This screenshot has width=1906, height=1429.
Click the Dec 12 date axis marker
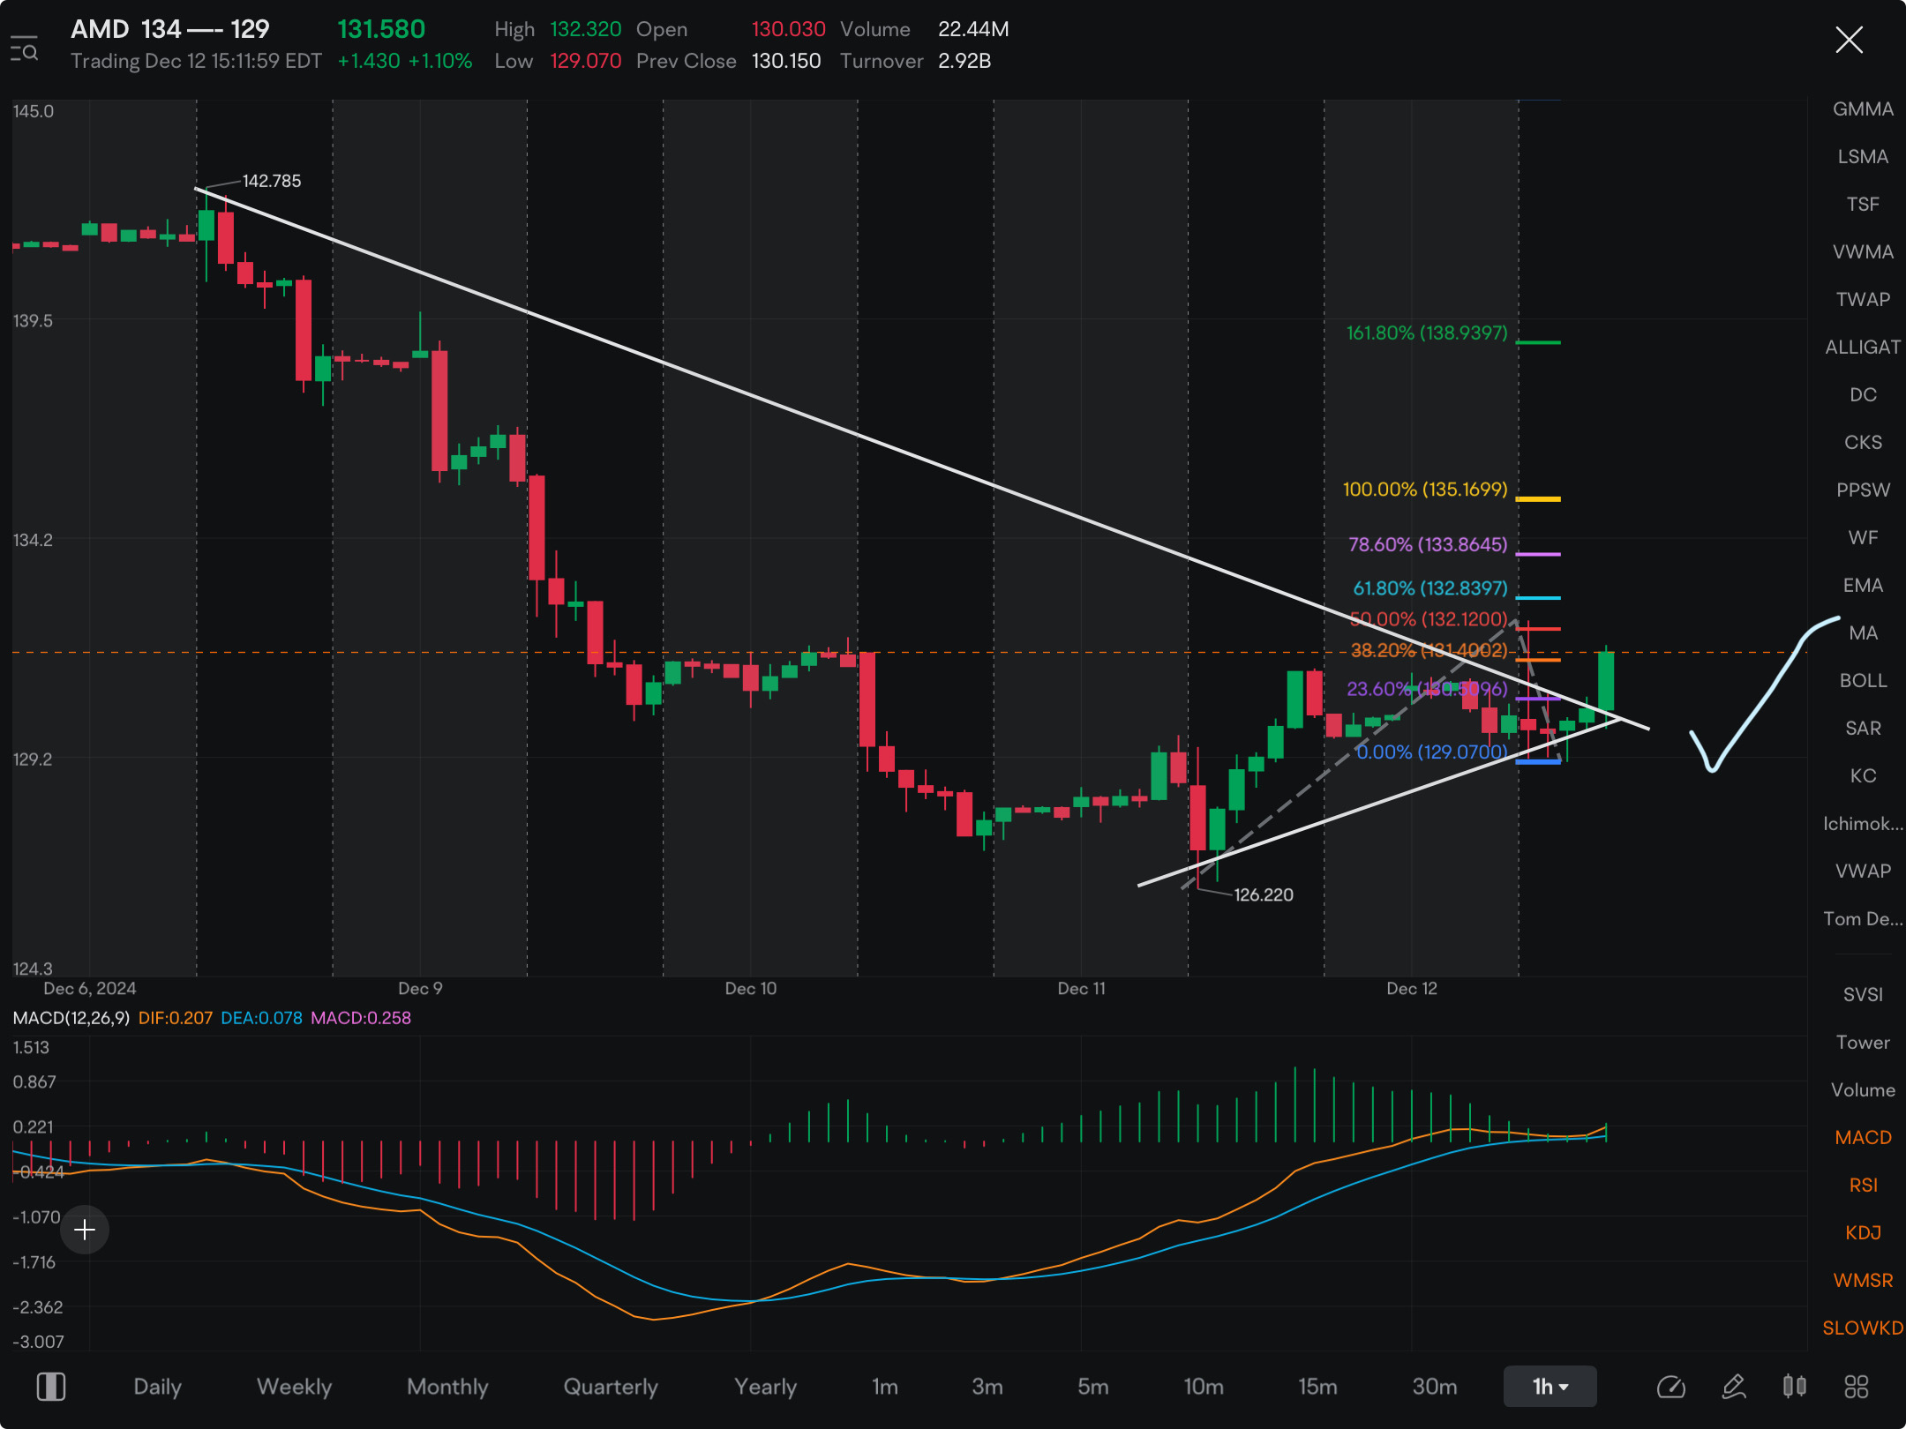point(1412,989)
